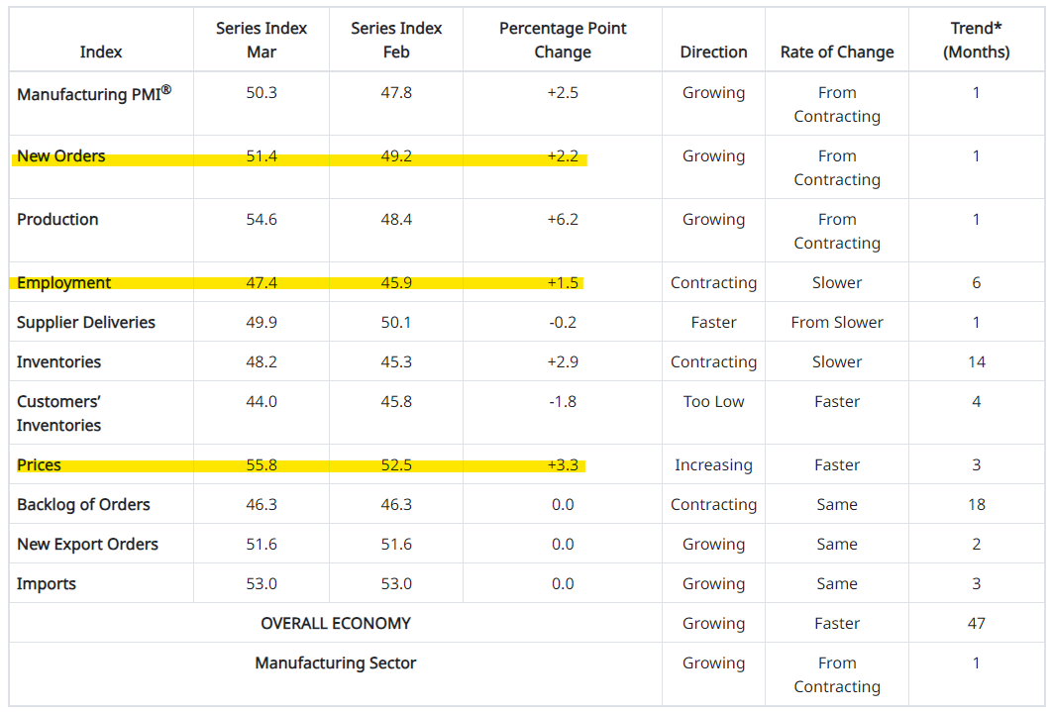Click the Production index name
The width and height of the screenshot is (1050, 712).
click(57, 220)
